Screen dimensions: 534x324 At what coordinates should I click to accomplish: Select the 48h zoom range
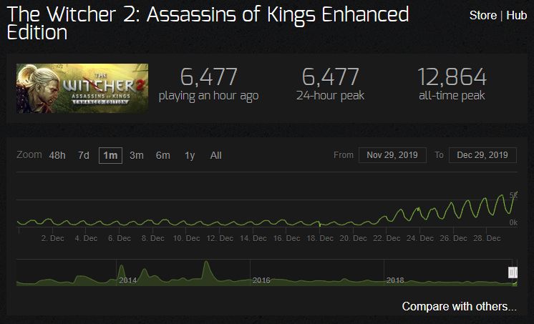click(57, 155)
